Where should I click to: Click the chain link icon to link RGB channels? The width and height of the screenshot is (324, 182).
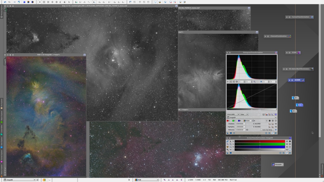point(228,141)
